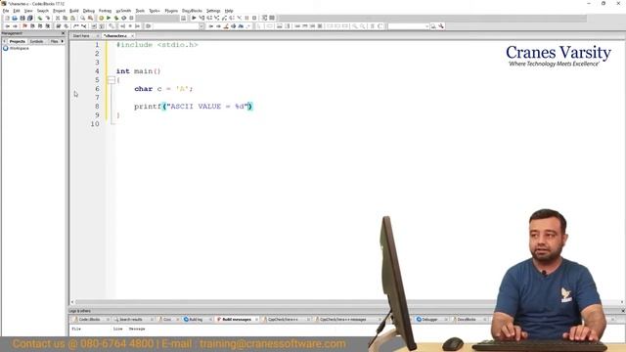Close the Logs & others panel
Viewport: 626px width, 352px height.
622,311
